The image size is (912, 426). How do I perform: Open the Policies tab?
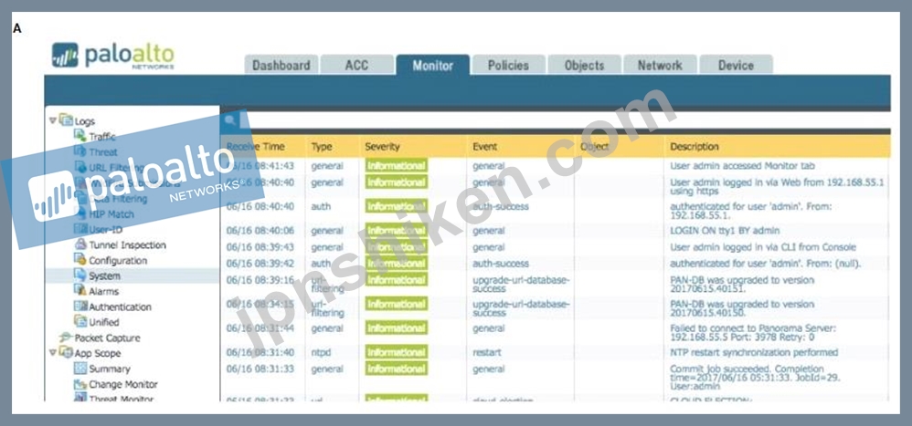pyautogui.click(x=508, y=65)
